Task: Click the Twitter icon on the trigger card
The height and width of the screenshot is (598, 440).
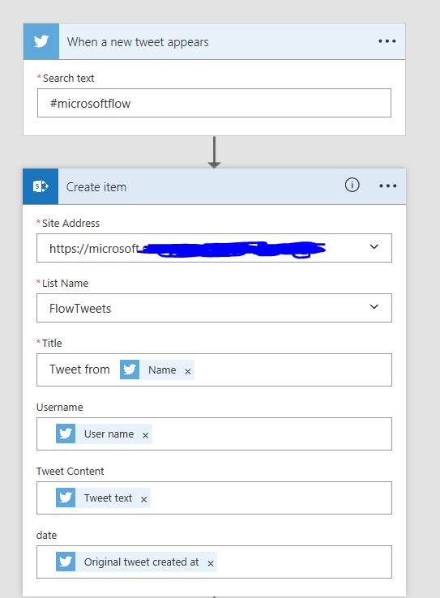Action: 41,41
